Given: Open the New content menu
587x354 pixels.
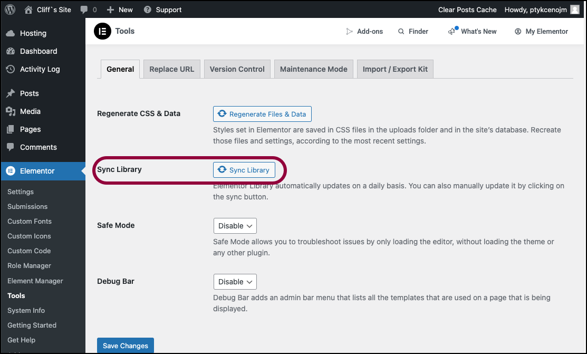Looking at the screenshot, I should click(x=120, y=9).
